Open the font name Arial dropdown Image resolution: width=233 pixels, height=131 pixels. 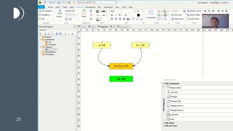(x=135, y=11)
